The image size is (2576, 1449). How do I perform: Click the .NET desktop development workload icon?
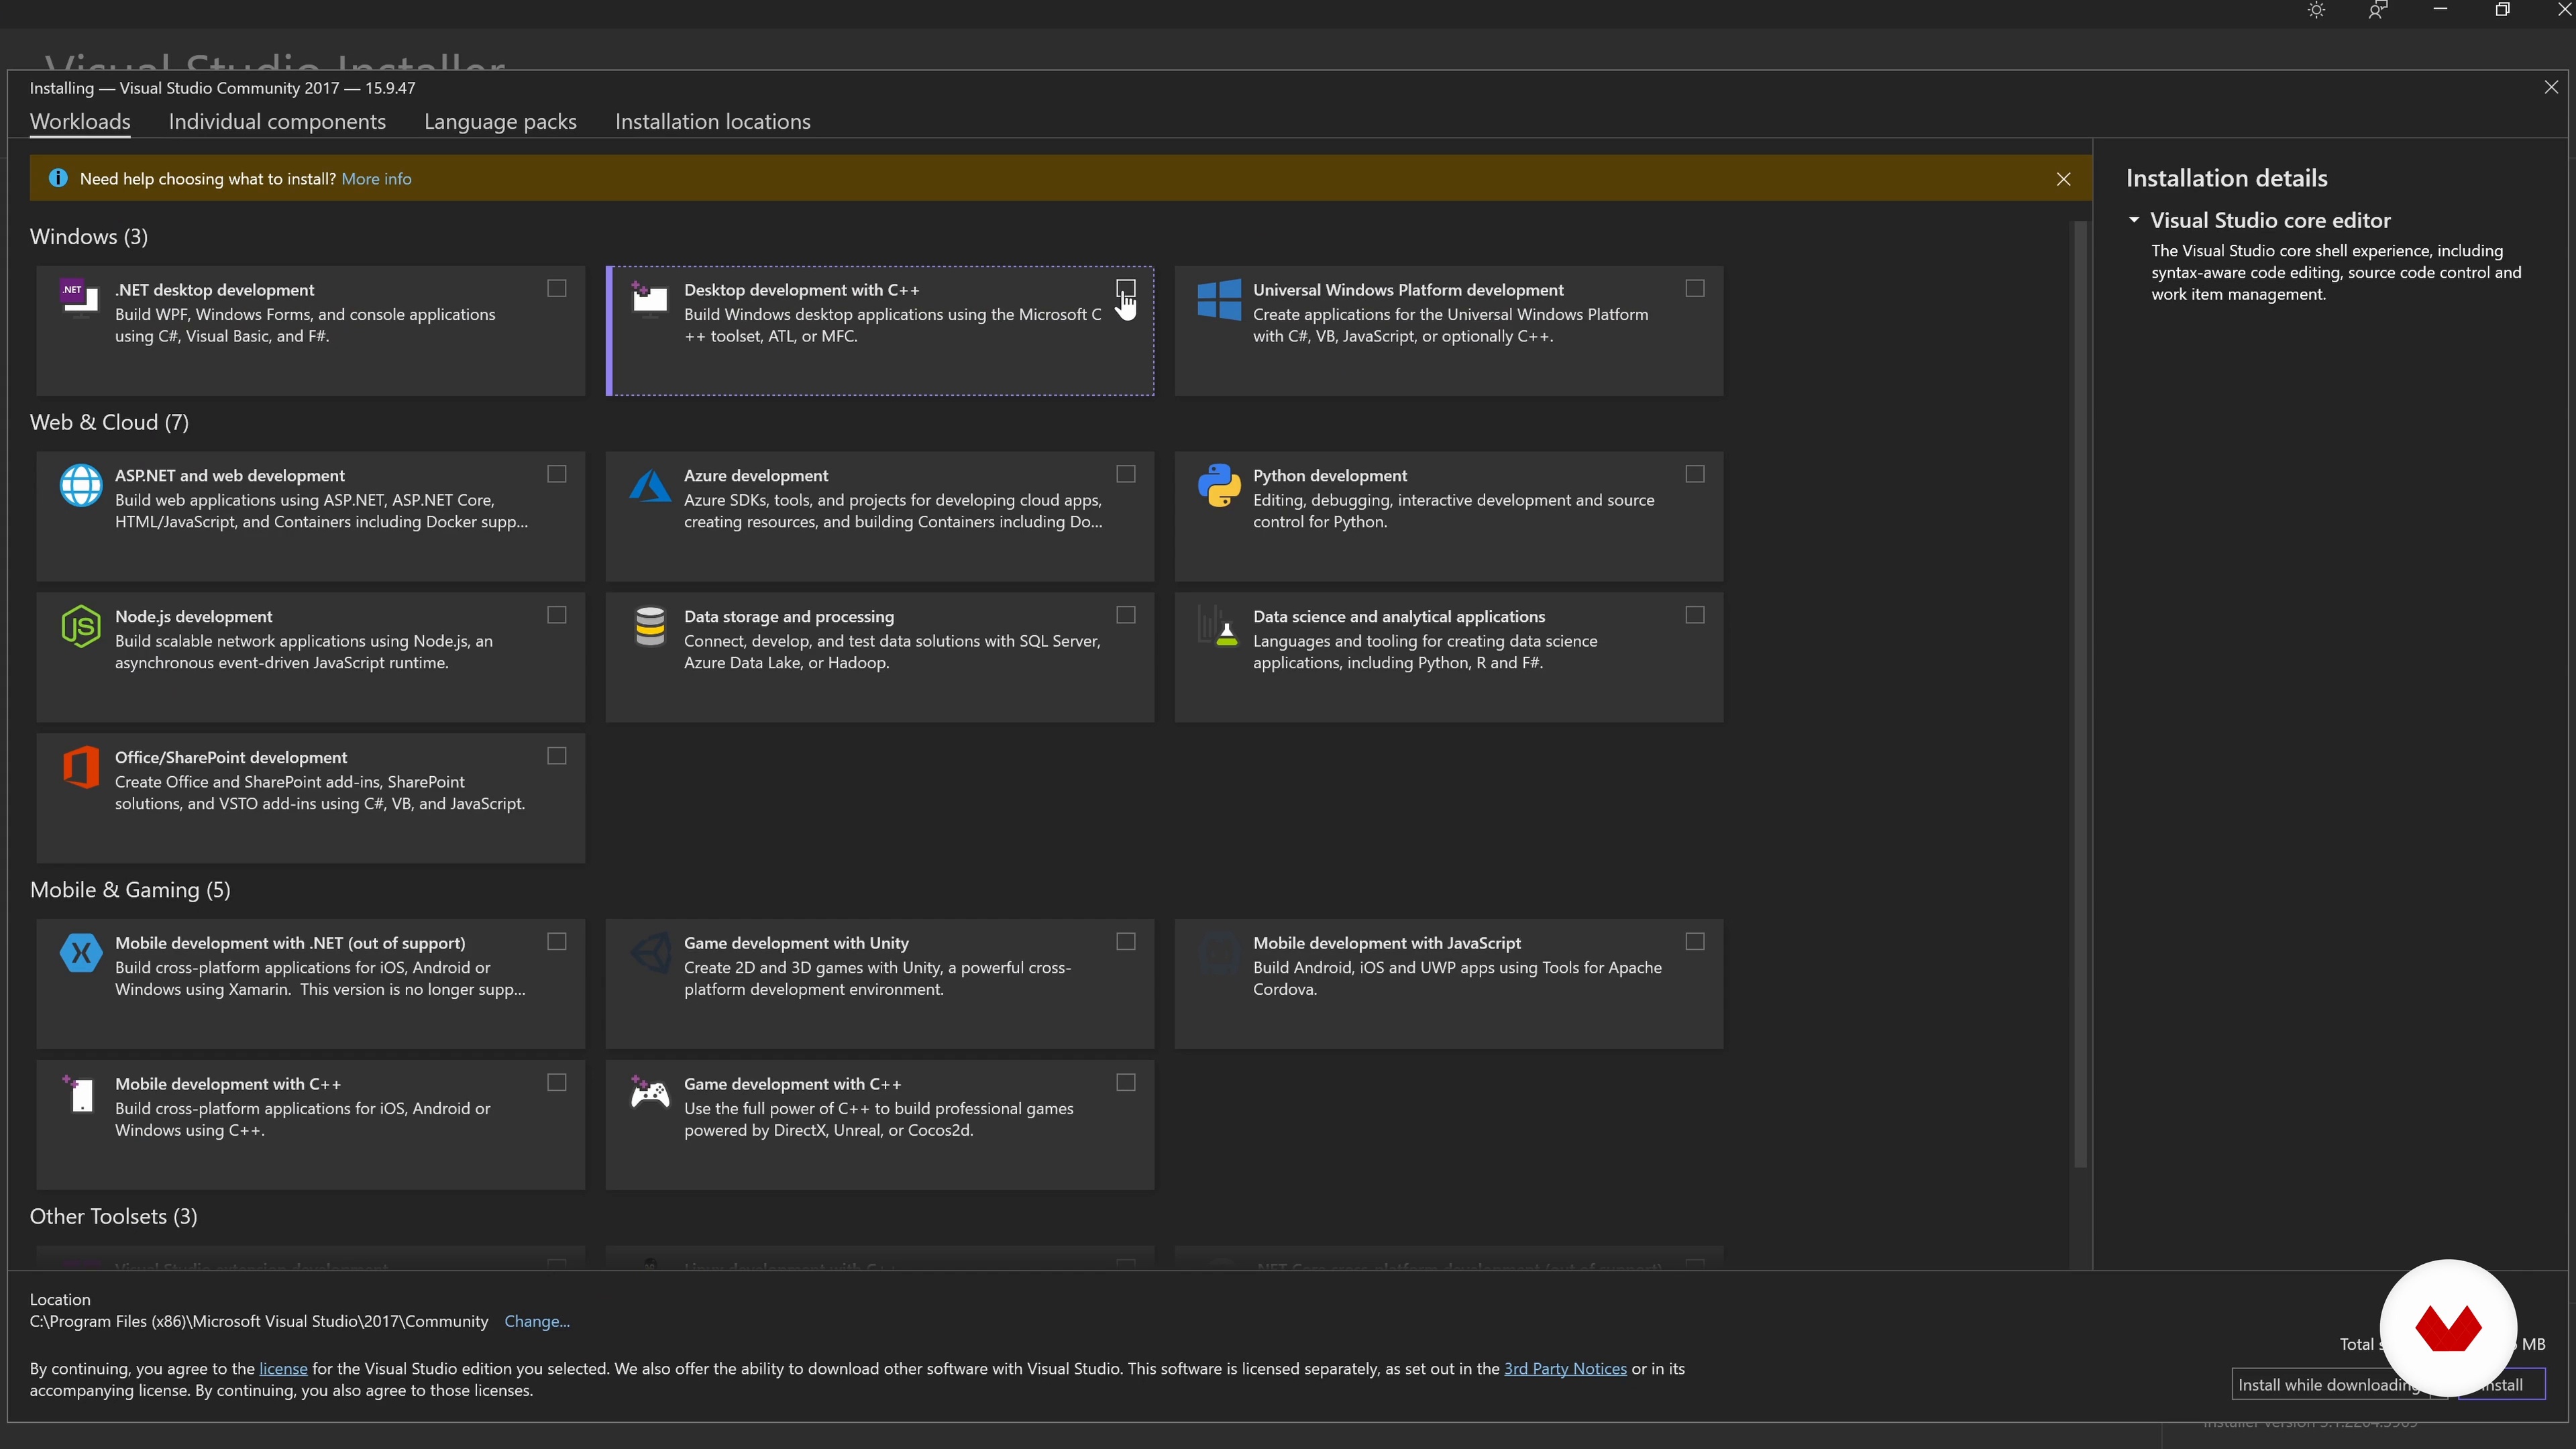tap(80, 297)
